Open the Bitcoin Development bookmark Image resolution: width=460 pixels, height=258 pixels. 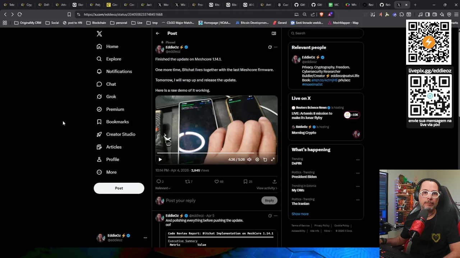252,23
